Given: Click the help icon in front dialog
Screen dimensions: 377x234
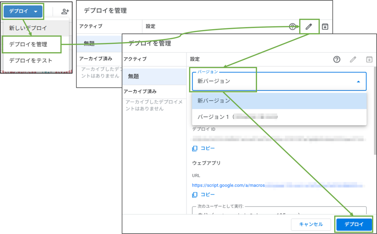Looking at the screenshot, I should (337, 59).
